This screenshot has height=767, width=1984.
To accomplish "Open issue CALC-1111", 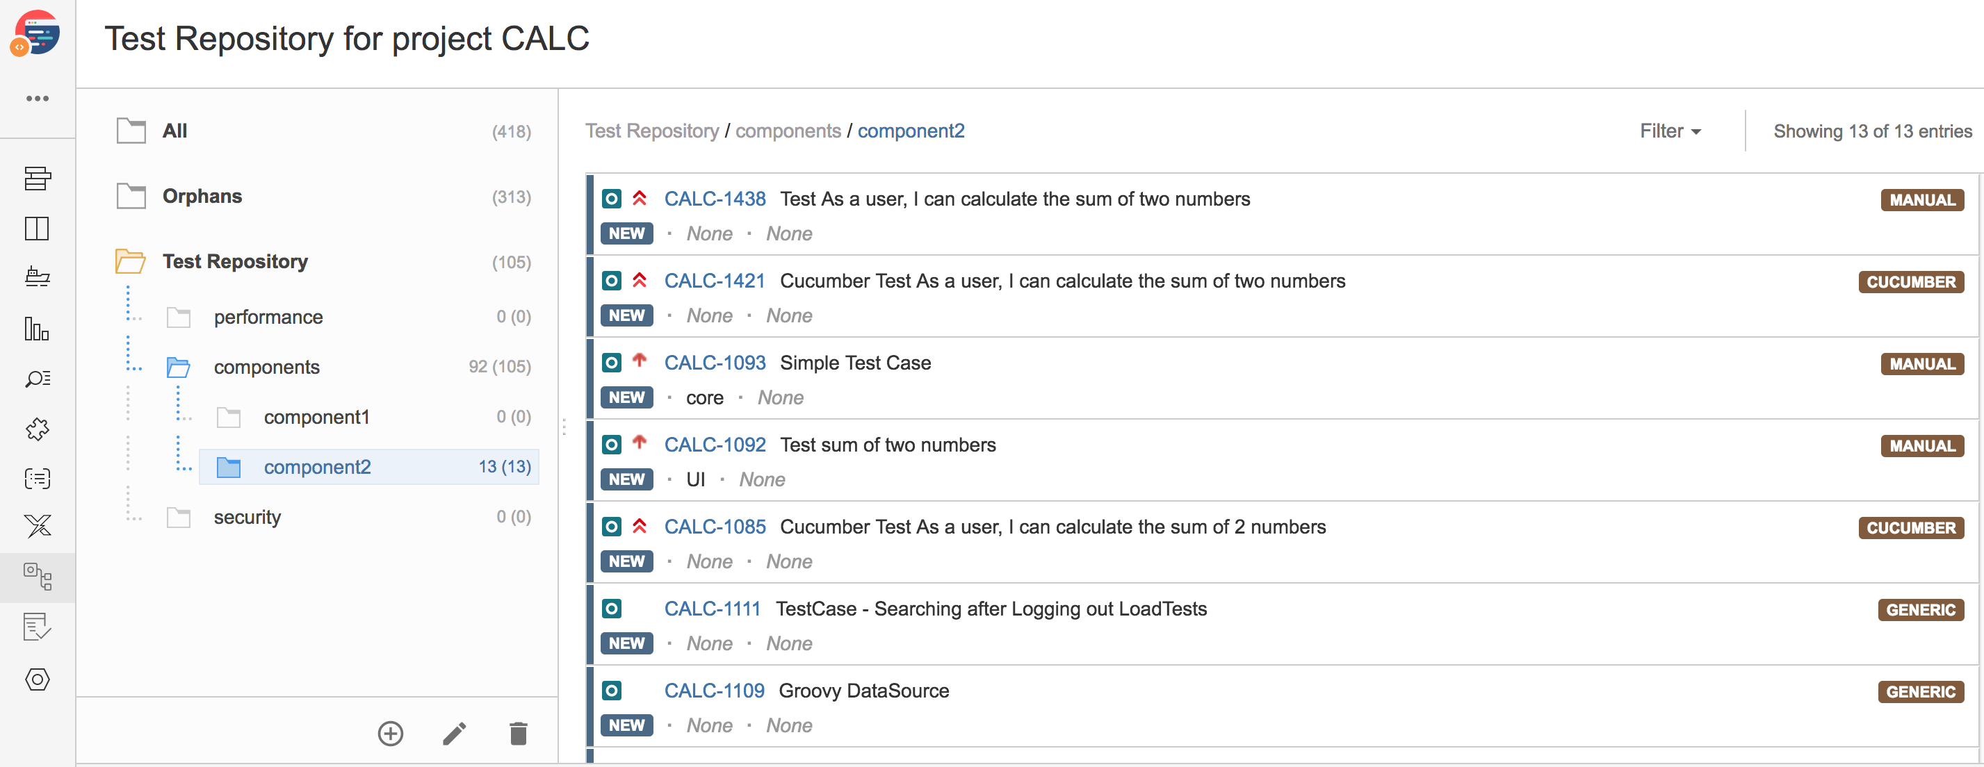I will [x=713, y=609].
